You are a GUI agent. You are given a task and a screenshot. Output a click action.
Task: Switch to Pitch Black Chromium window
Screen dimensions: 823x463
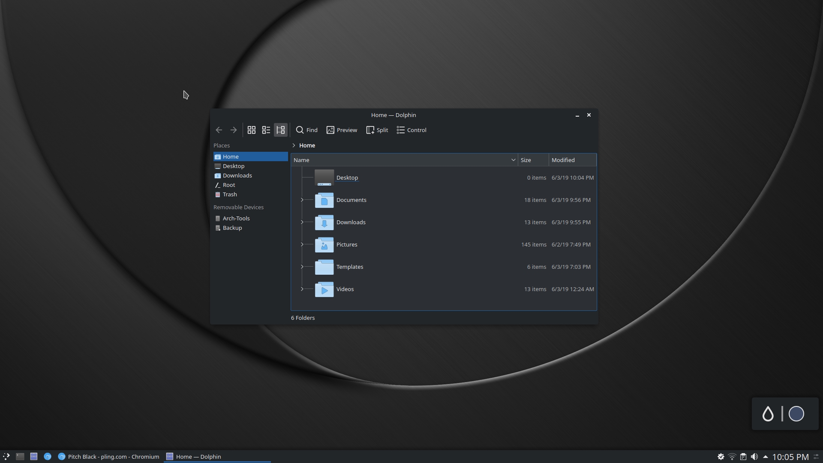(x=109, y=457)
